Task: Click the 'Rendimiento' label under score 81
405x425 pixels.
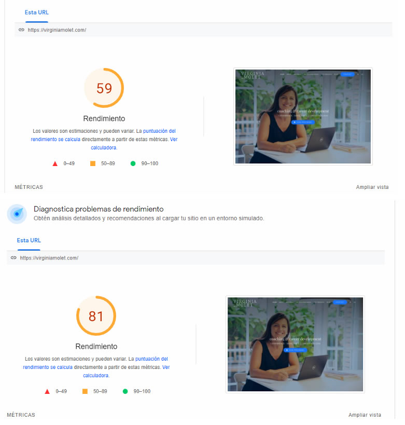Action: 96,347
